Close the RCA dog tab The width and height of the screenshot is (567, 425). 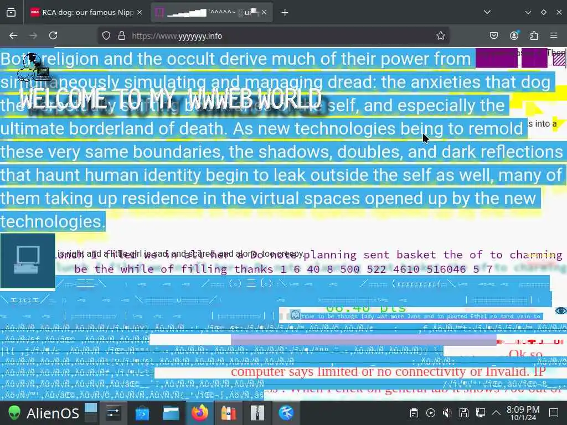click(x=140, y=12)
